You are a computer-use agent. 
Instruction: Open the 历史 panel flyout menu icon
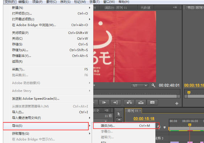click(107, 110)
